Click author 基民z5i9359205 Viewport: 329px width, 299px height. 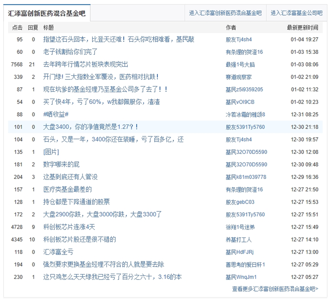tap(244, 89)
